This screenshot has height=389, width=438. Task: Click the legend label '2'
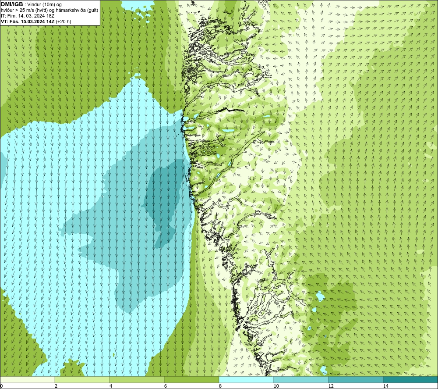point(56,386)
